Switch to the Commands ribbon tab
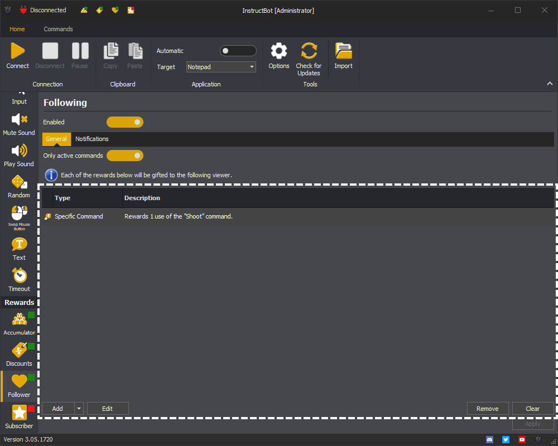 59,29
